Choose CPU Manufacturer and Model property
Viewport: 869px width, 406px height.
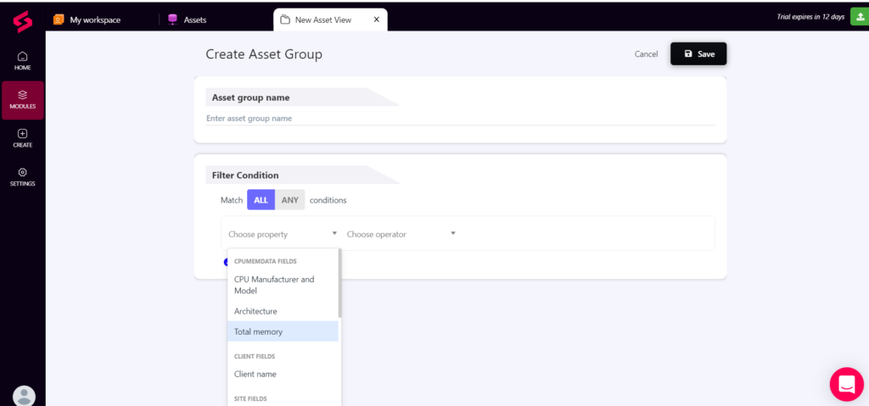[283, 285]
